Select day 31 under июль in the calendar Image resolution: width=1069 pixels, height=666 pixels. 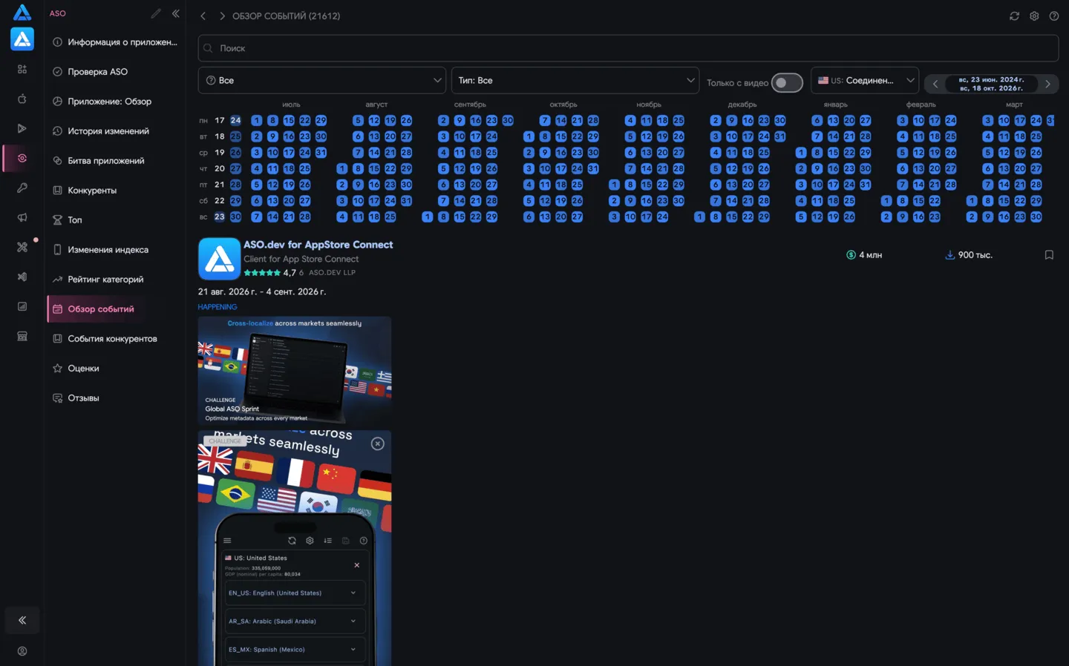pos(321,153)
